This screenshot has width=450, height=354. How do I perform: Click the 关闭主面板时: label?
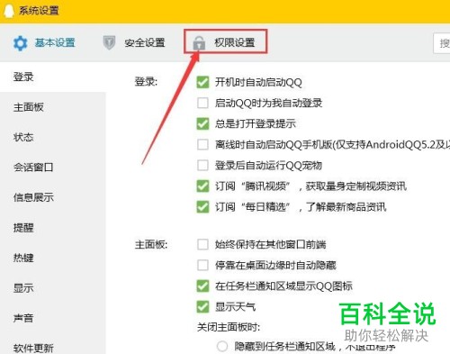click(229, 327)
